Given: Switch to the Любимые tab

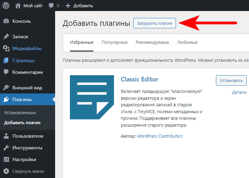Looking at the screenshot, I should point(187,42).
